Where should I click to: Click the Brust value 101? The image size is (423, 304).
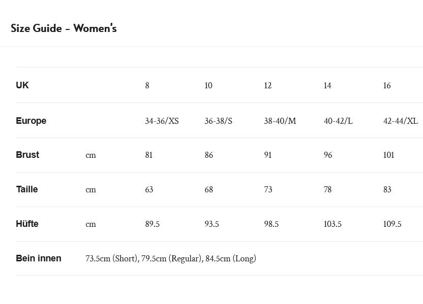click(389, 155)
